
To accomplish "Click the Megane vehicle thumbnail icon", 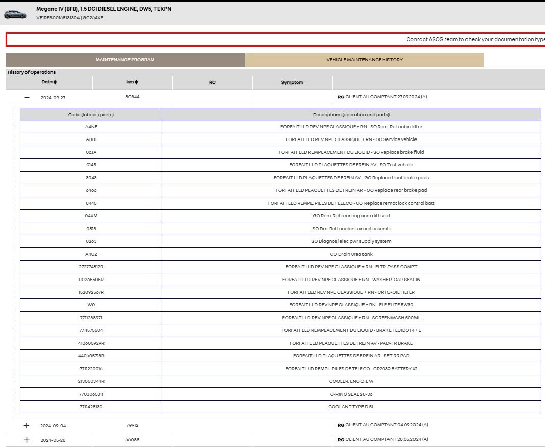I will click(15, 14).
